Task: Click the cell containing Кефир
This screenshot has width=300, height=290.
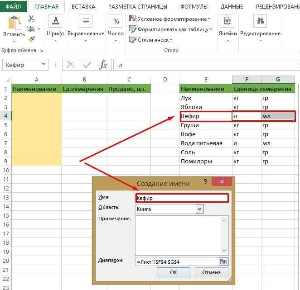Action: point(206,116)
